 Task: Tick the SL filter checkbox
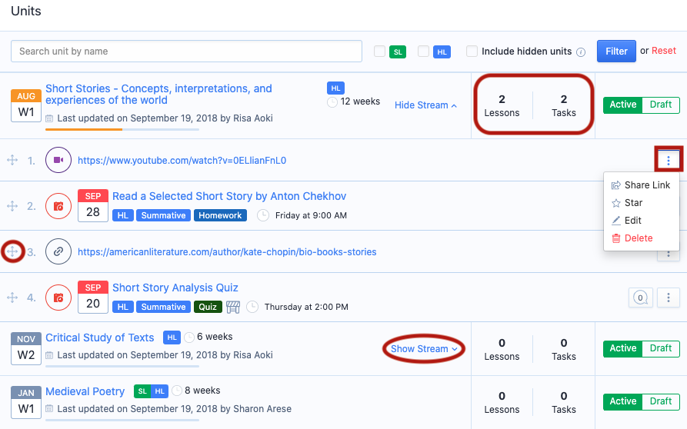(379, 52)
